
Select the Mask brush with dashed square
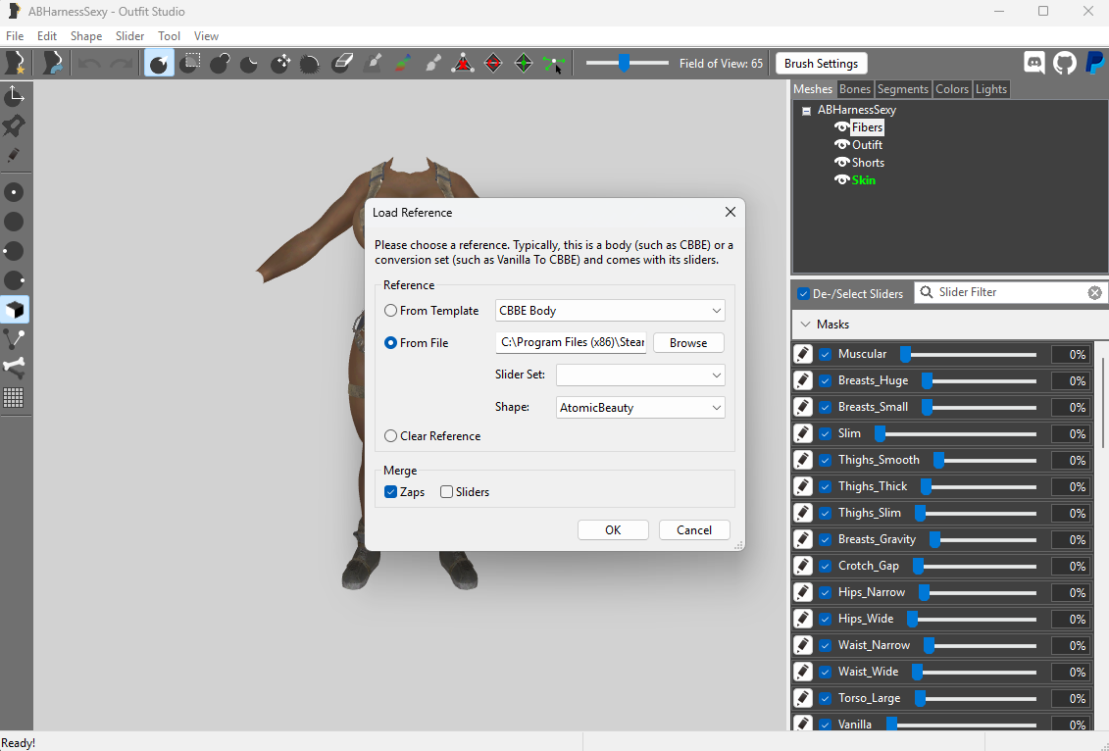(189, 63)
